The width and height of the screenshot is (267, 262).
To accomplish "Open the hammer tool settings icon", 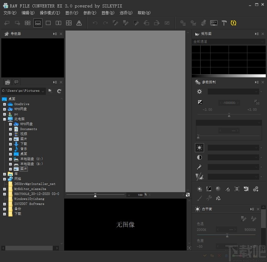I will 224,23.
